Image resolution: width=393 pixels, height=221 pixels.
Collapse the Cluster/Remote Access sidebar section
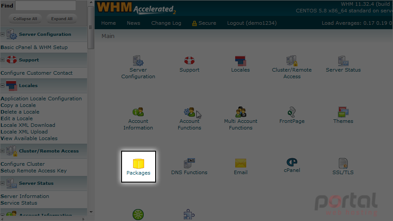3,151
